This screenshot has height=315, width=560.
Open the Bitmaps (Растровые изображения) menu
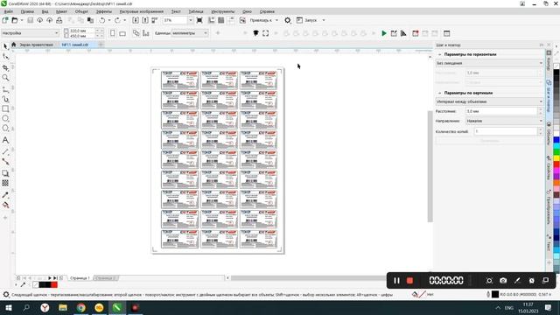tap(142, 11)
